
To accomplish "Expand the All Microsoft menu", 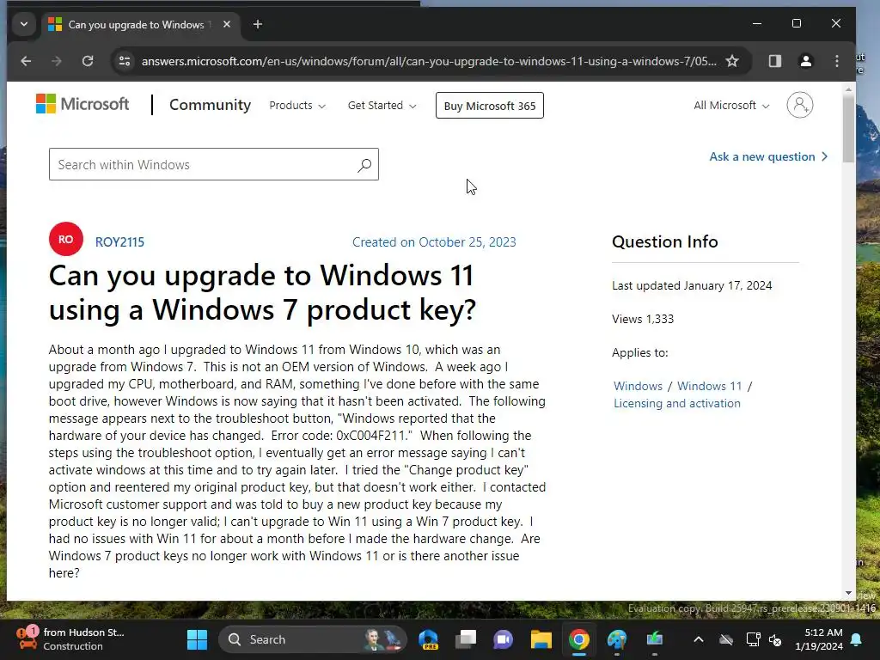I will pyautogui.click(x=731, y=106).
